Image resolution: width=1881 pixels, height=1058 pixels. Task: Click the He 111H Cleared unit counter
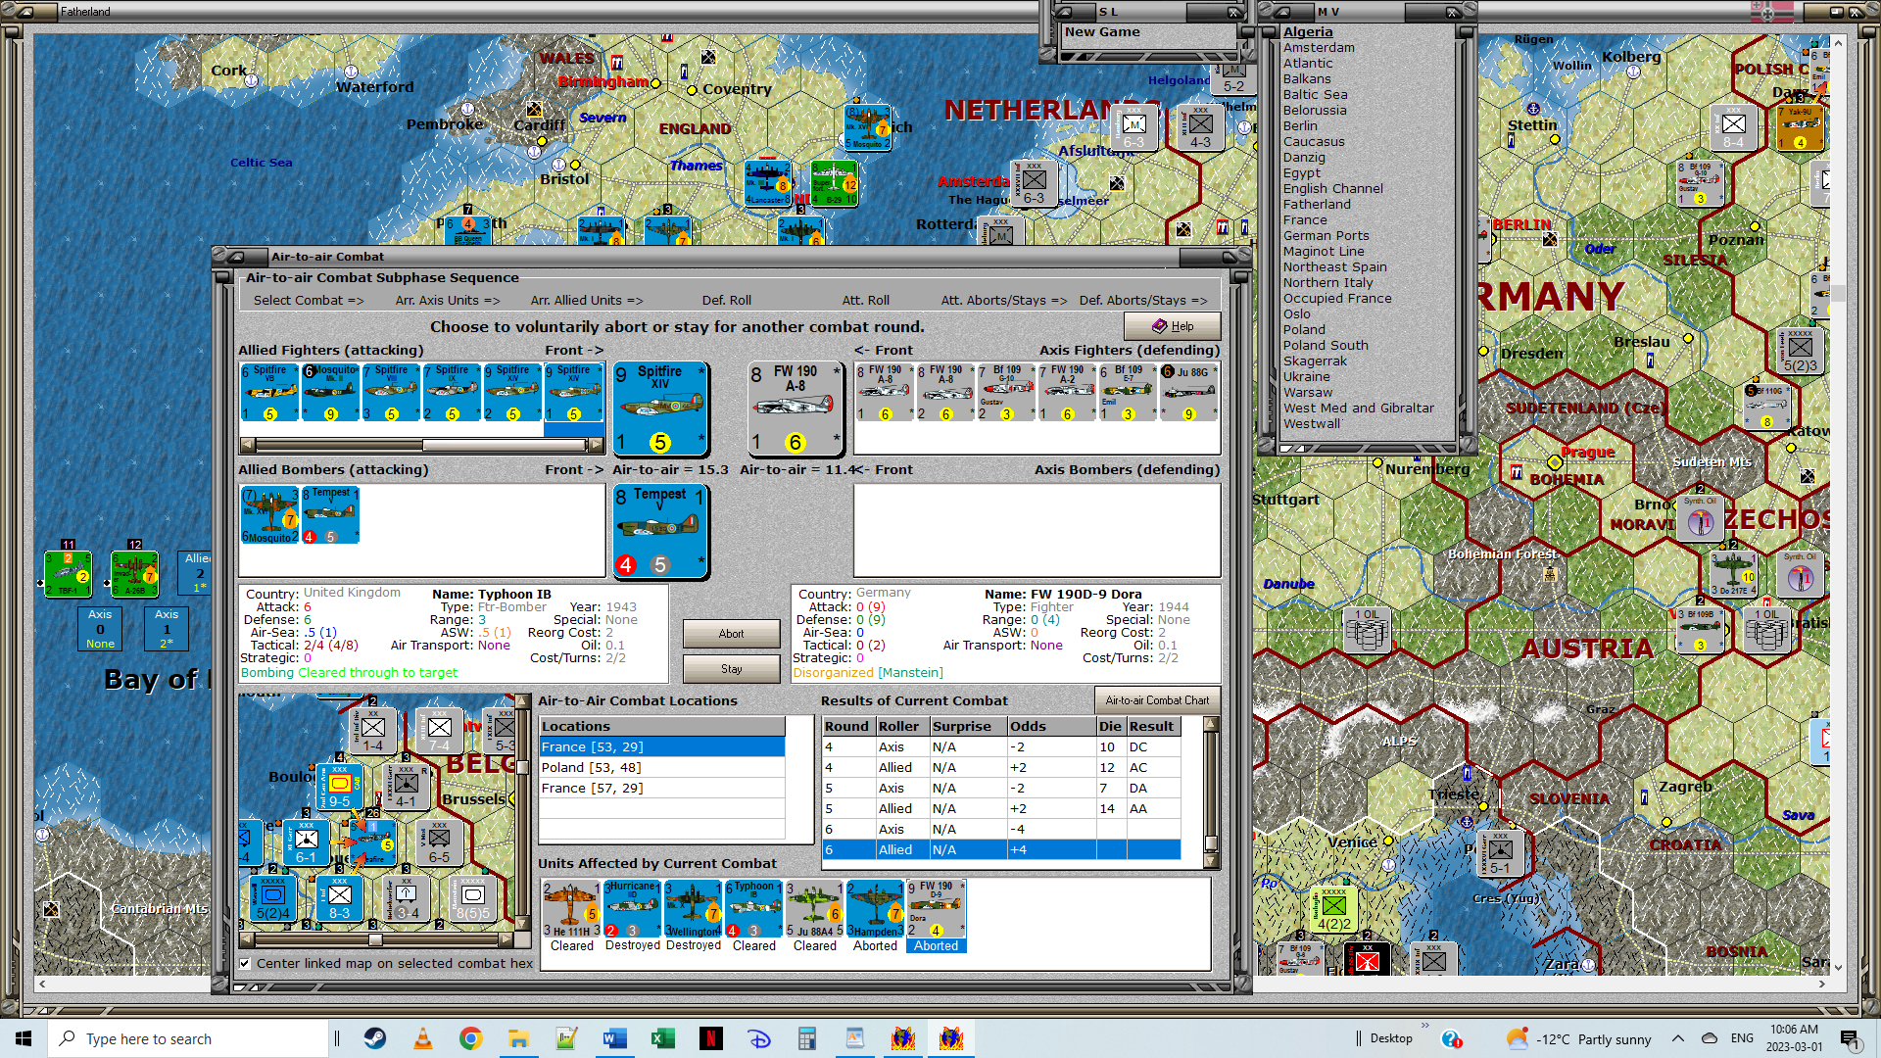tap(571, 909)
